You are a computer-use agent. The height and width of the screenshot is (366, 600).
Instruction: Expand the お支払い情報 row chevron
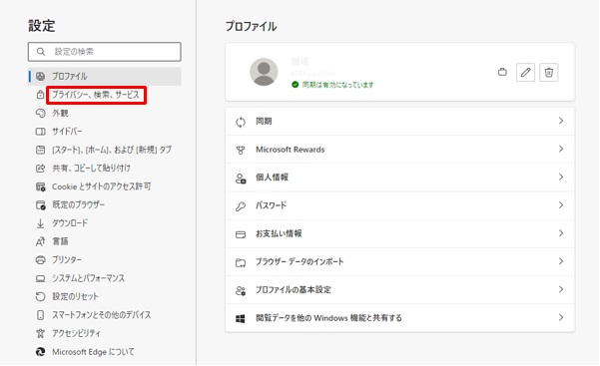pos(561,233)
